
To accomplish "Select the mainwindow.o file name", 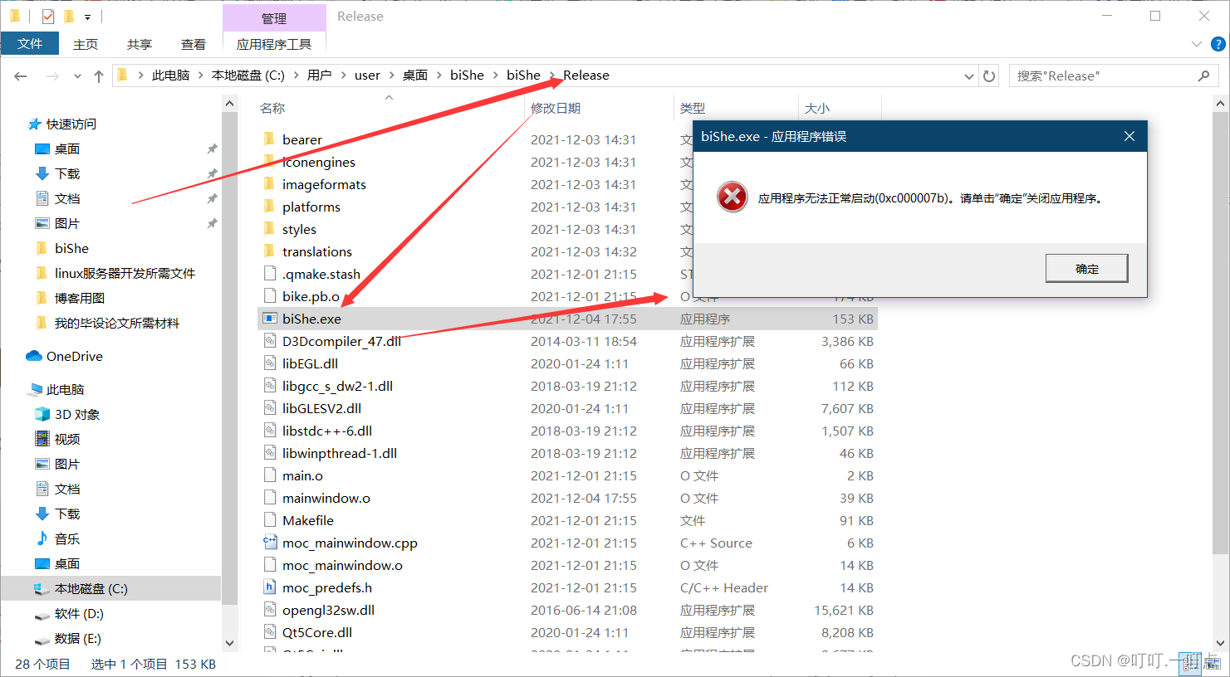I will coord(326,498).
